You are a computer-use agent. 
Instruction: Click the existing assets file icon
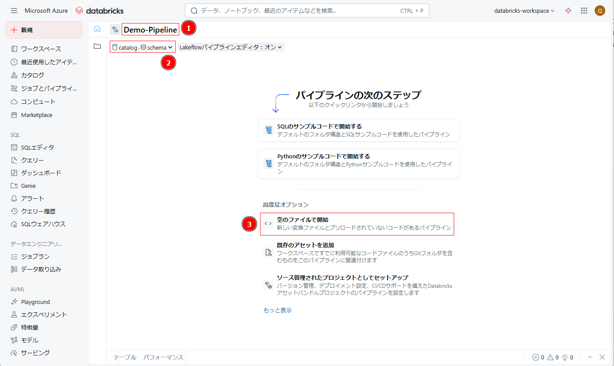click(268, 252)
